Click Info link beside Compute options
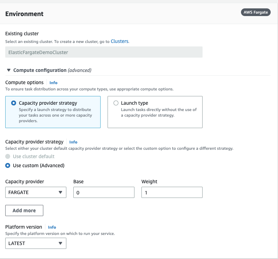This screenshot has height=259, width=278. tap(53, 83)
